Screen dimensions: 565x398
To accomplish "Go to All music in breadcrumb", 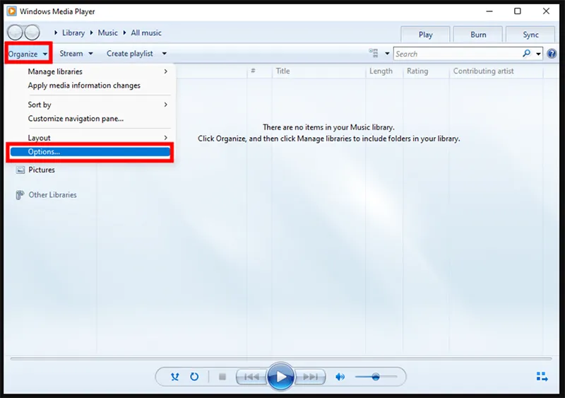I will point(146,33).
